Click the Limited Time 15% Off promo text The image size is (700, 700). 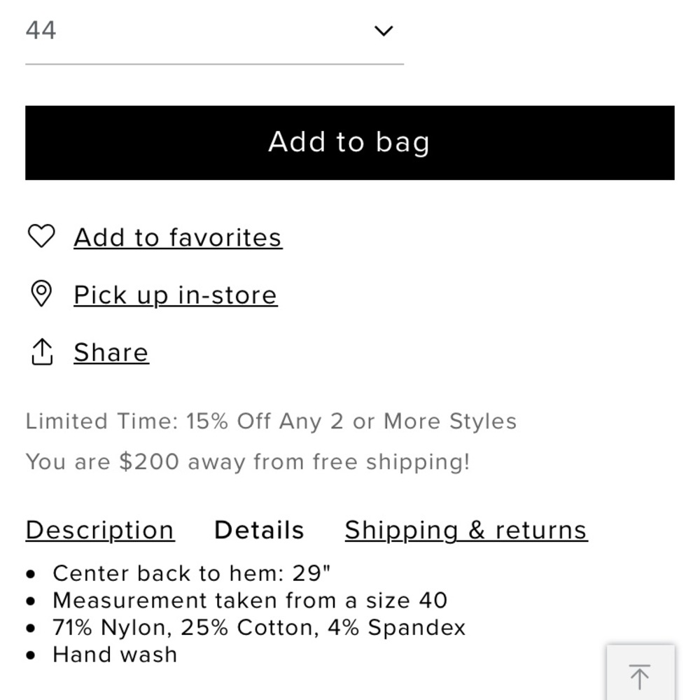271,421
